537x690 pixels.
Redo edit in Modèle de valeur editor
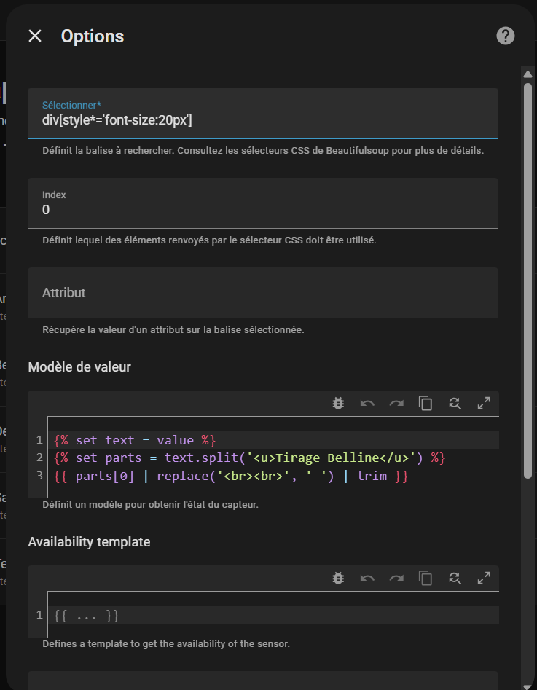pos(396,403)
